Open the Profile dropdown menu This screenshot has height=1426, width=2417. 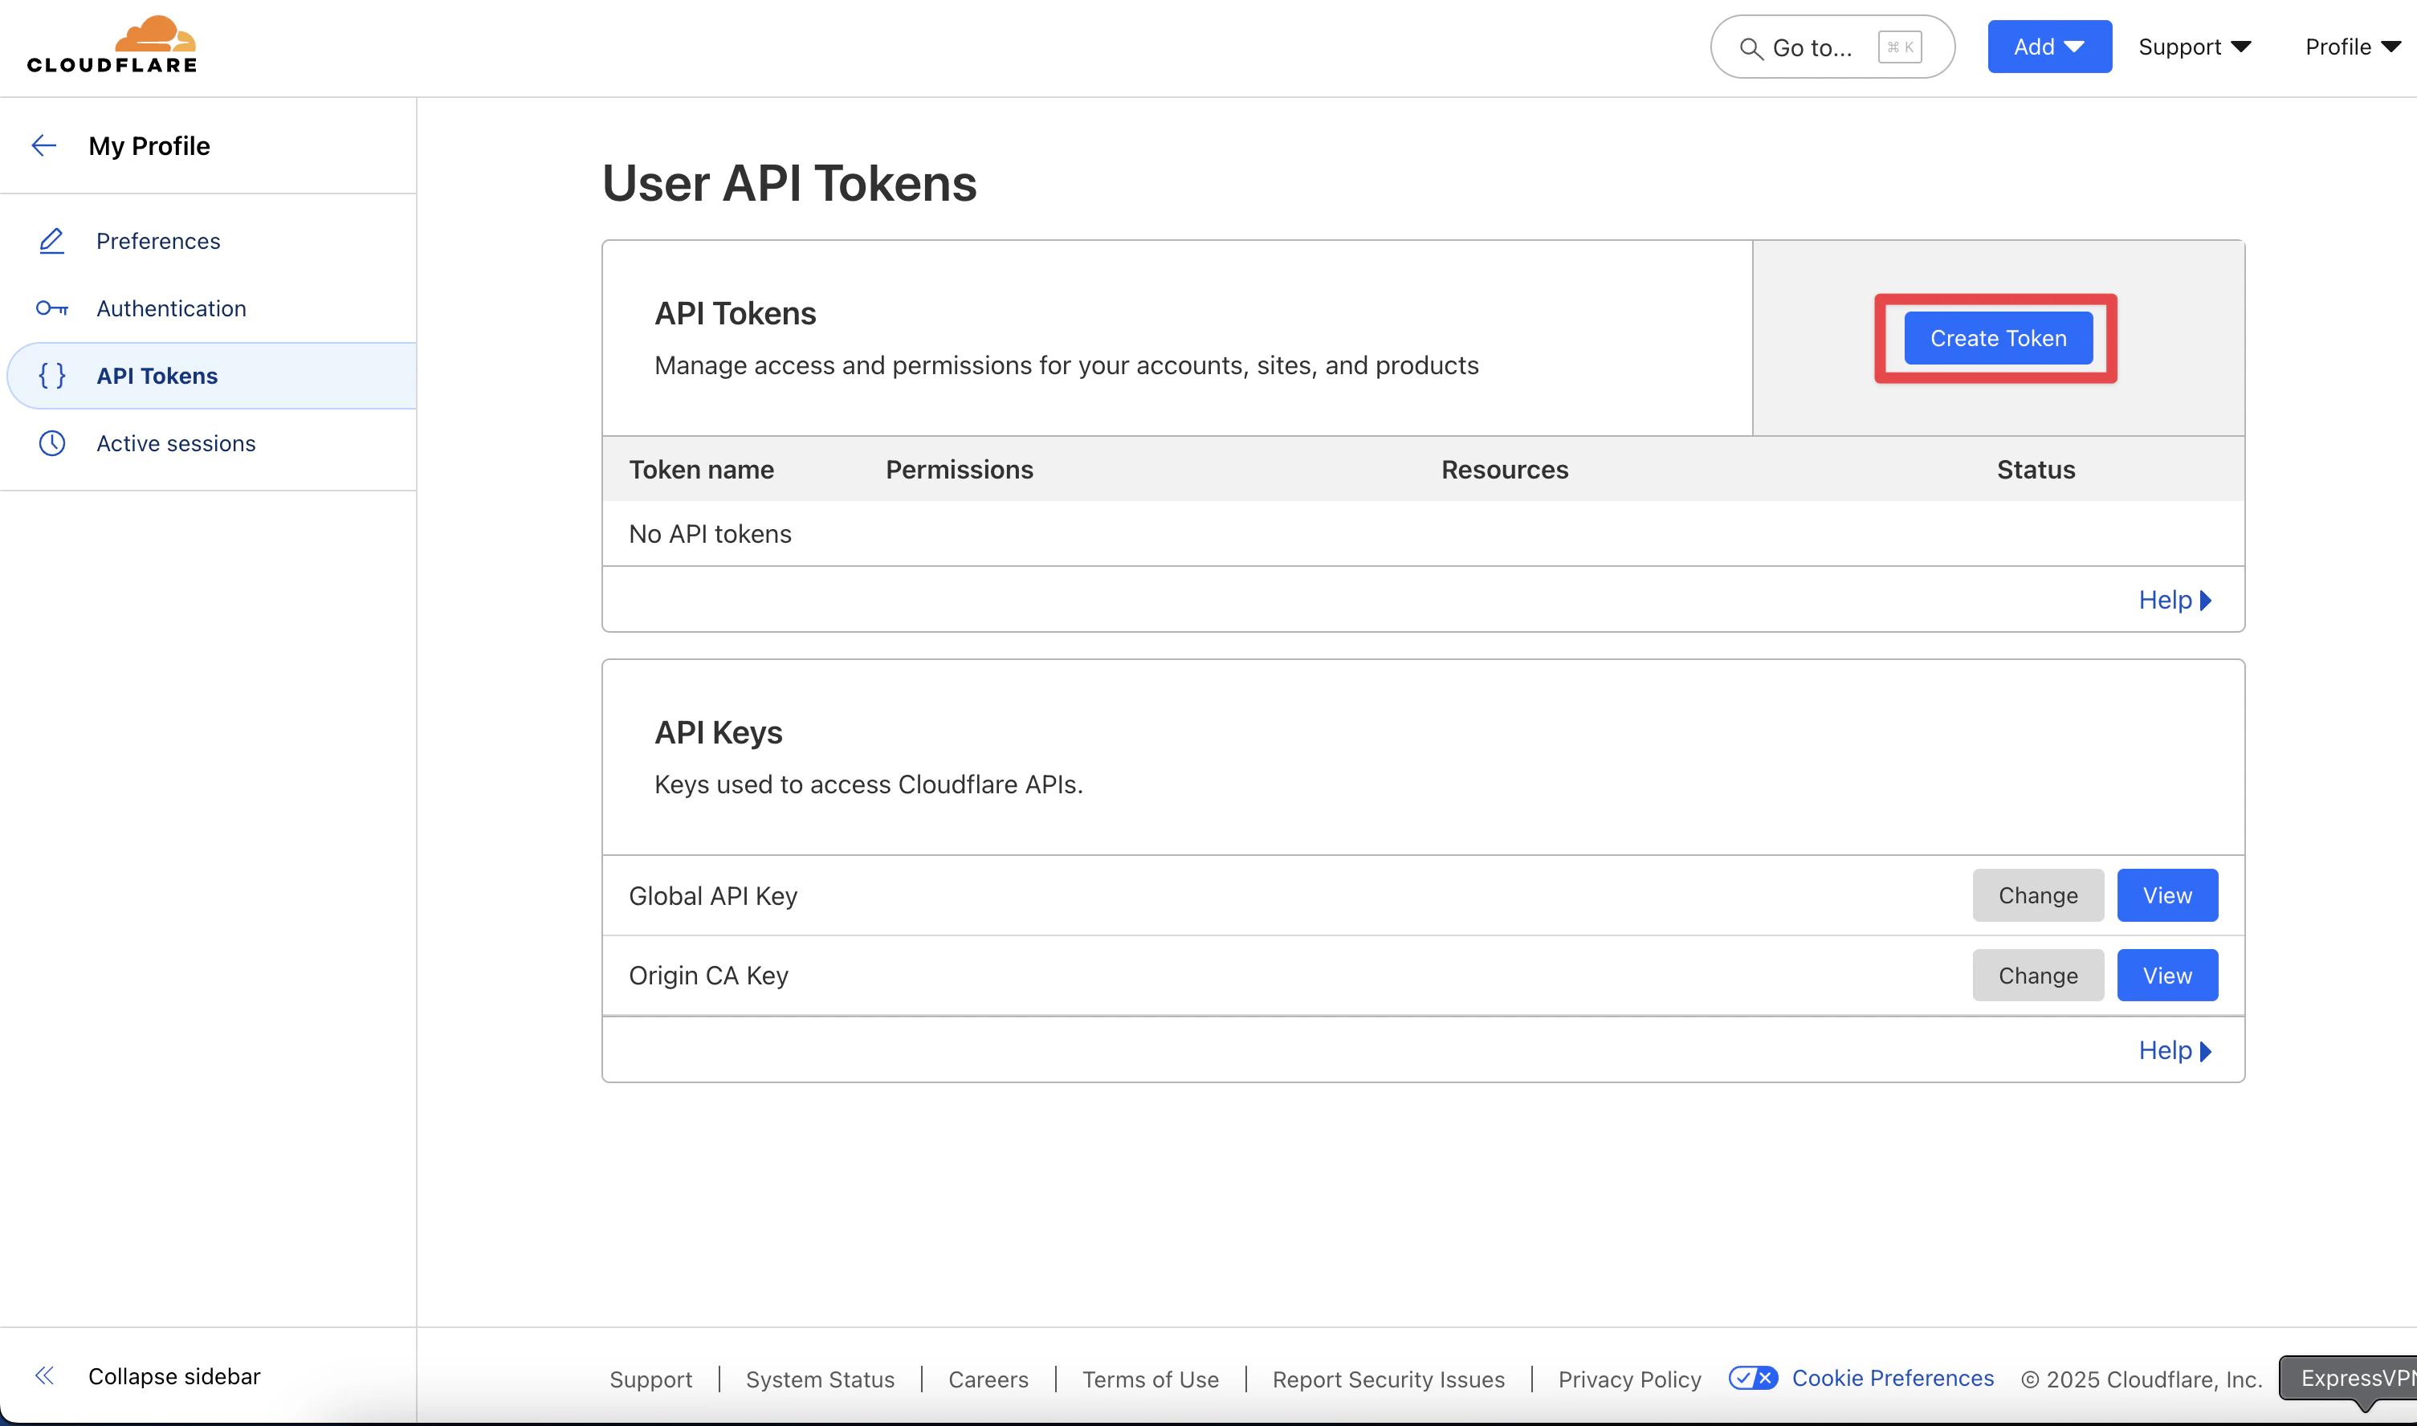tap(2352, 47)
